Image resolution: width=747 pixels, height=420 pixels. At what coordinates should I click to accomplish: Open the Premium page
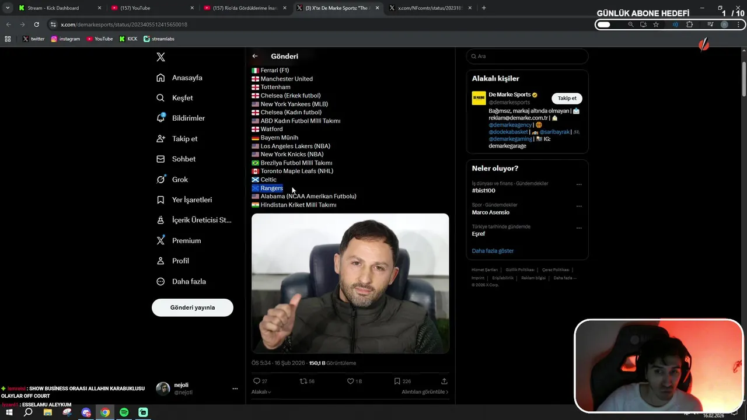click(179, 240)
